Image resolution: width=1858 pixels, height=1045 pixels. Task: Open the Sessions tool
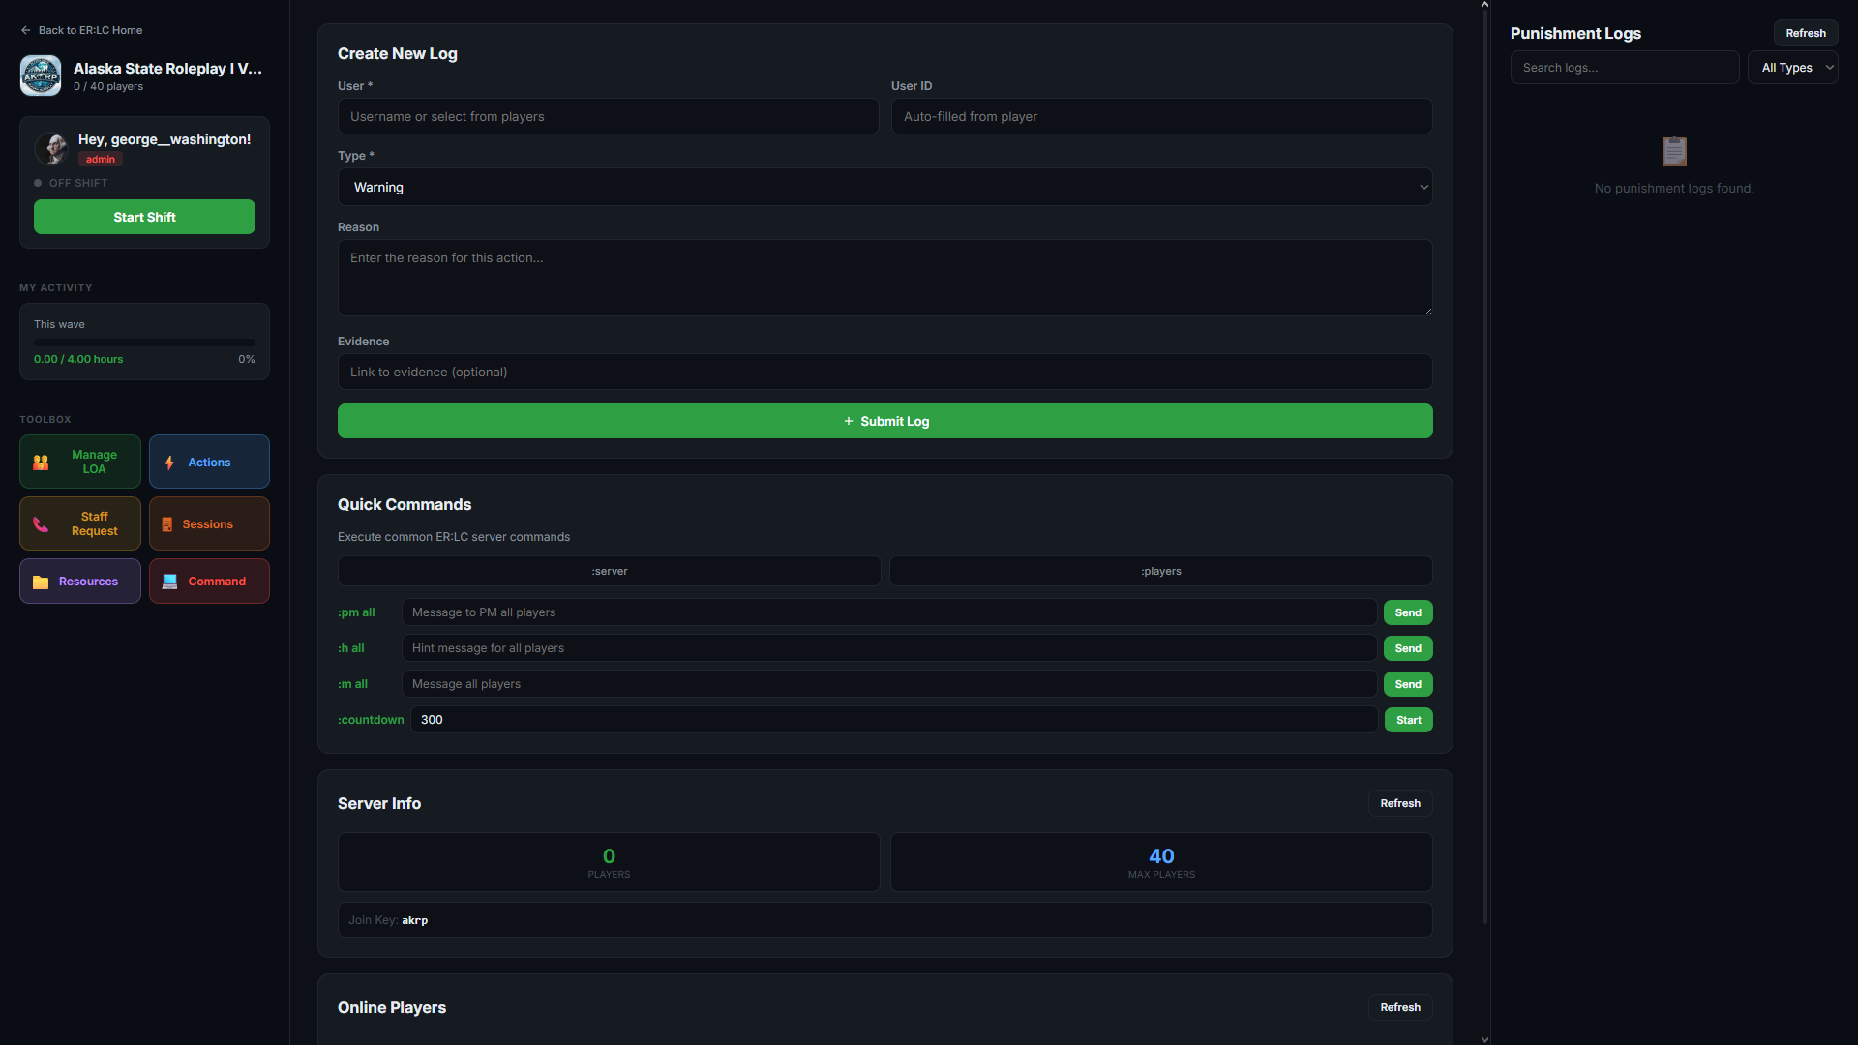click(209, 523)
